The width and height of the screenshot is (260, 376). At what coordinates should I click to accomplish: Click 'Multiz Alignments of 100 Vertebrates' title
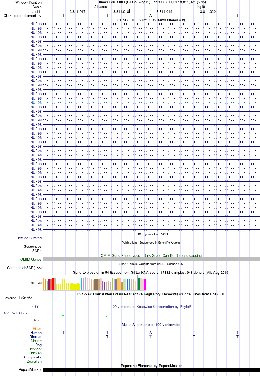[151, 325]
